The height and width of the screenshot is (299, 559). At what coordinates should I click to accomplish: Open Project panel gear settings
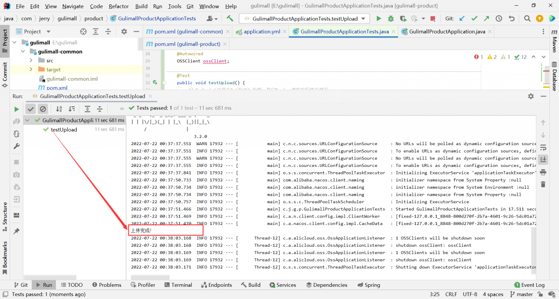124,31
